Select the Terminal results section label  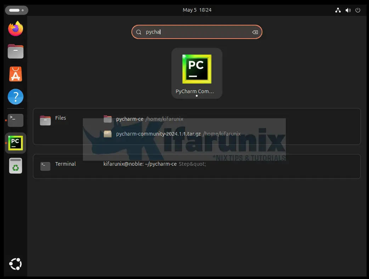pos(66,164)
